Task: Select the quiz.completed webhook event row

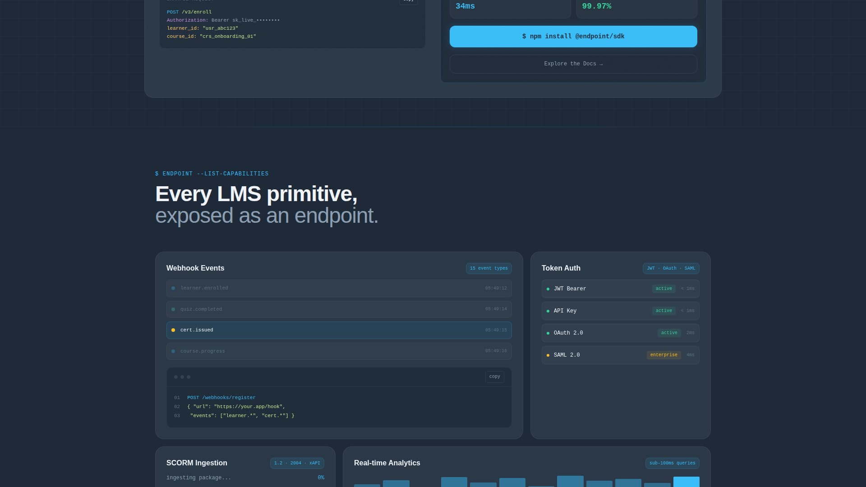Action: coord(339,309)
